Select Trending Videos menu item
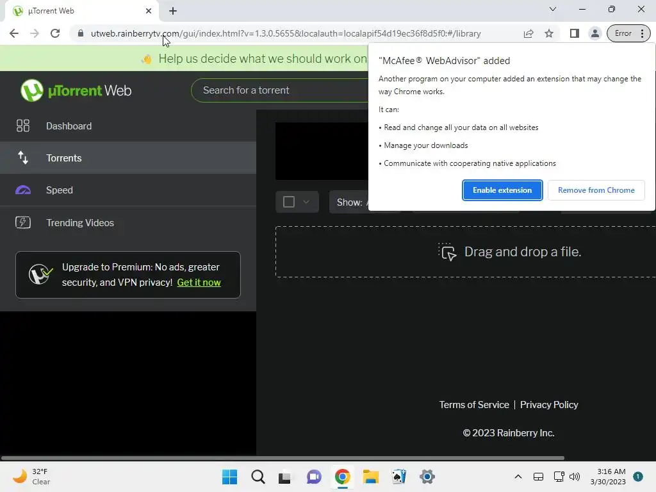The height and width of the screenshot is (492, 656). 128,222
